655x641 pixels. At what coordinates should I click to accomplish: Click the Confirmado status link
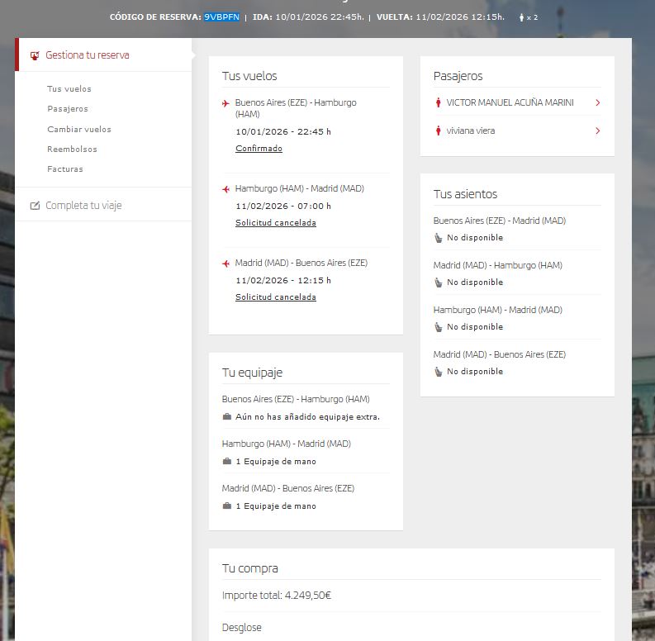tap(259, 149)
